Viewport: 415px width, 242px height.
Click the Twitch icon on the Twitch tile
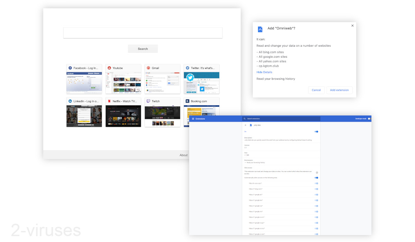[148, 101]
